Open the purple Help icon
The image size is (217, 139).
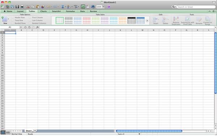[x=109, y=7]
